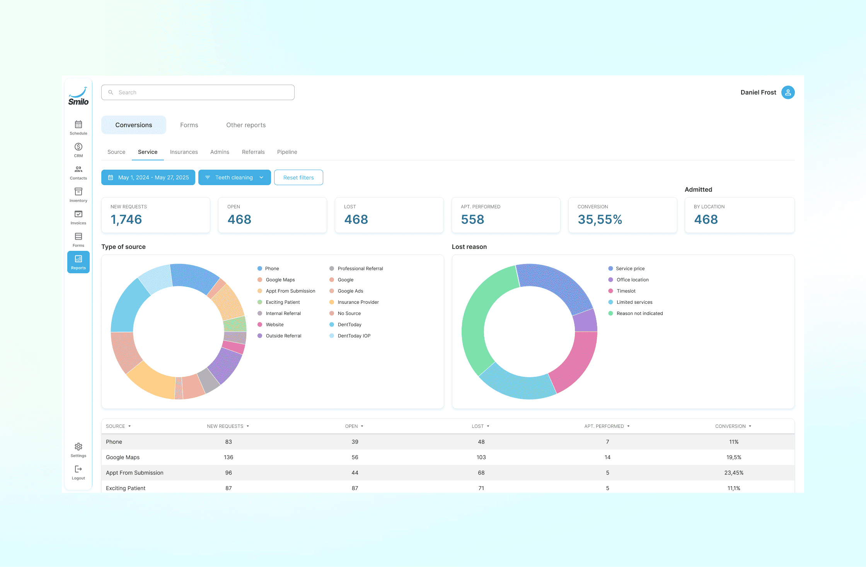Open the Teeth cleaning service filter dropdown
Image resolution: width=866 pixels, height=567 pixels.
234,177
